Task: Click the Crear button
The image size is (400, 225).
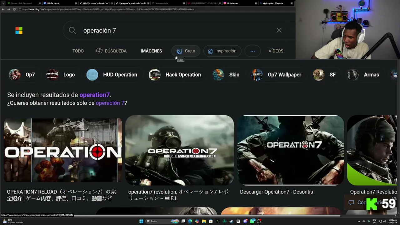Action: coord(186,51)
